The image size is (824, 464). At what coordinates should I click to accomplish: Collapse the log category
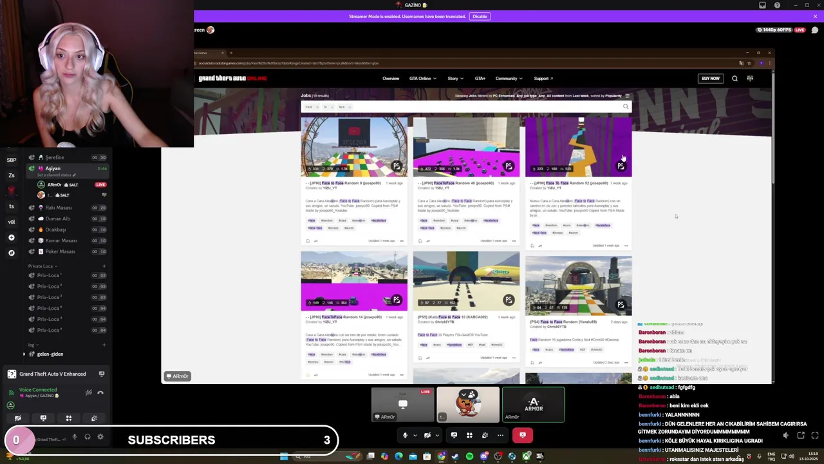coord(32,345)
